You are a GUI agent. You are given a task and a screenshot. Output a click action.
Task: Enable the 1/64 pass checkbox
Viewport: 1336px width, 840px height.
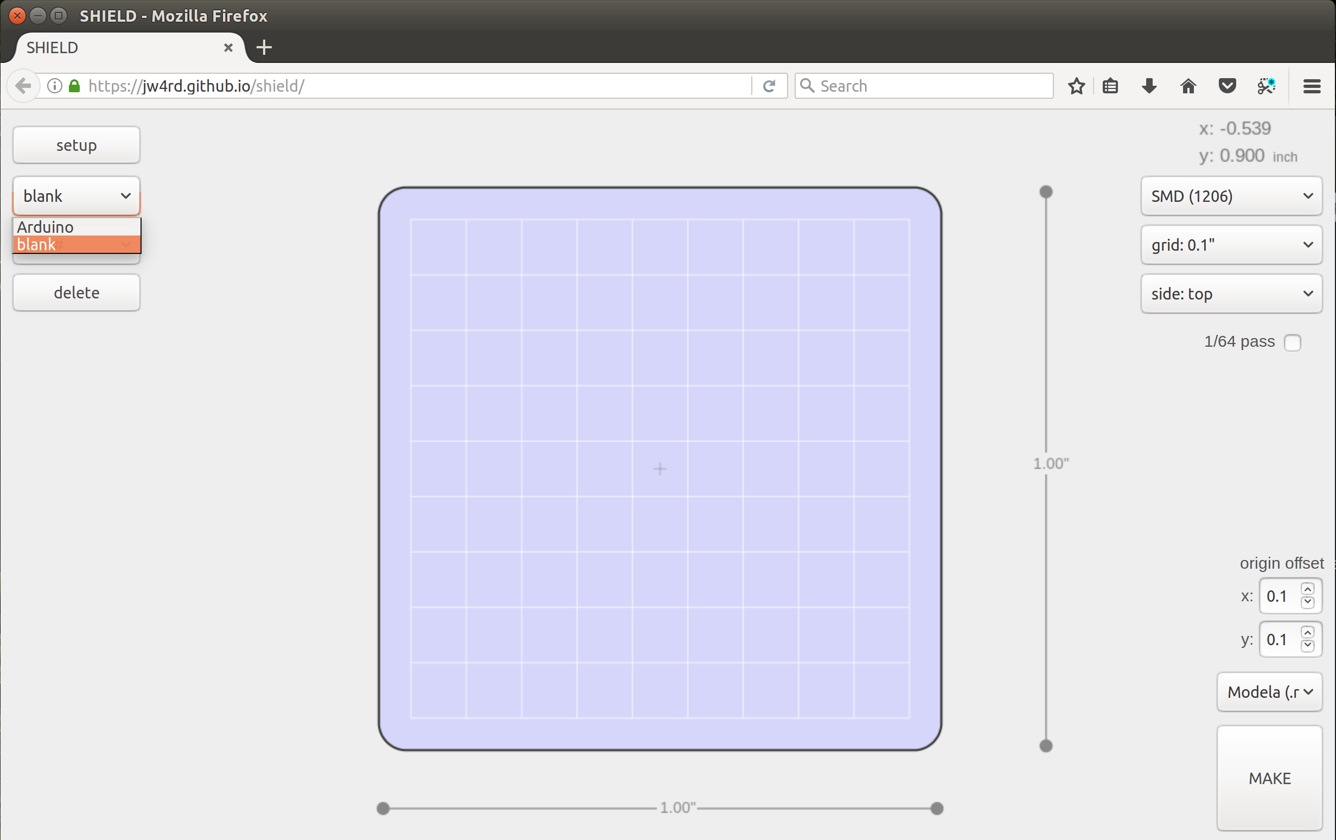point(1292,342)
